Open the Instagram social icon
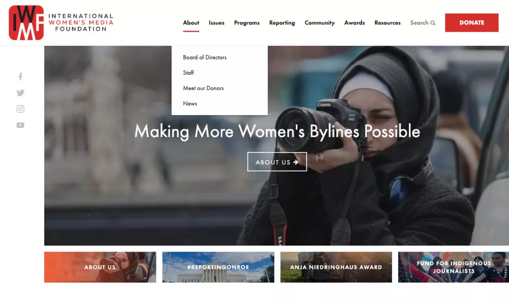The width and height of the screenshot is (509, 303). [20, 109]
